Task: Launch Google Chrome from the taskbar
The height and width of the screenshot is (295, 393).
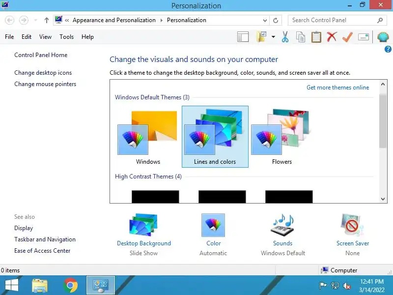Action: pyautogui.click(x=70, y=285)
